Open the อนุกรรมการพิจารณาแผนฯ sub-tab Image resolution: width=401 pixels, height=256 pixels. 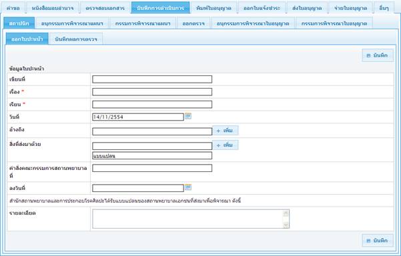(x=72, y=23)
